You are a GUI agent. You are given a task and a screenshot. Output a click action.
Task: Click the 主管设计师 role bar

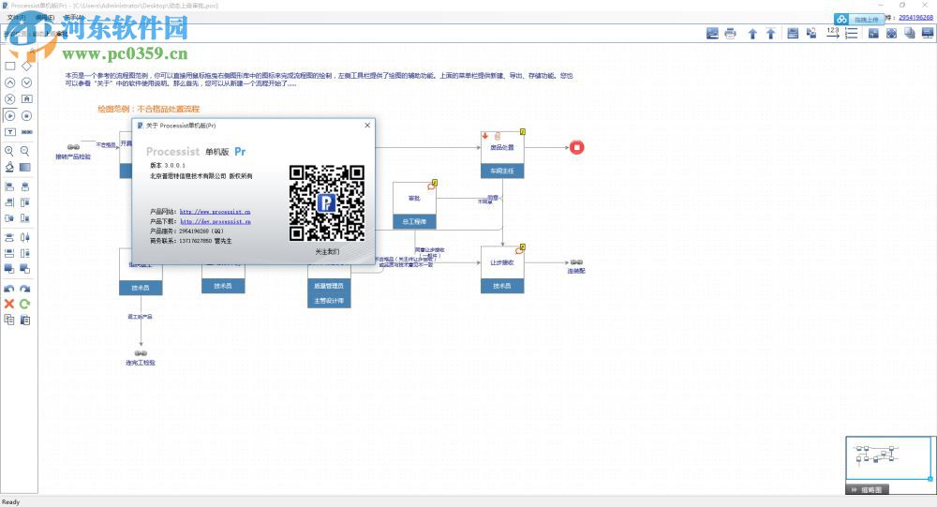tap(329, 301)
